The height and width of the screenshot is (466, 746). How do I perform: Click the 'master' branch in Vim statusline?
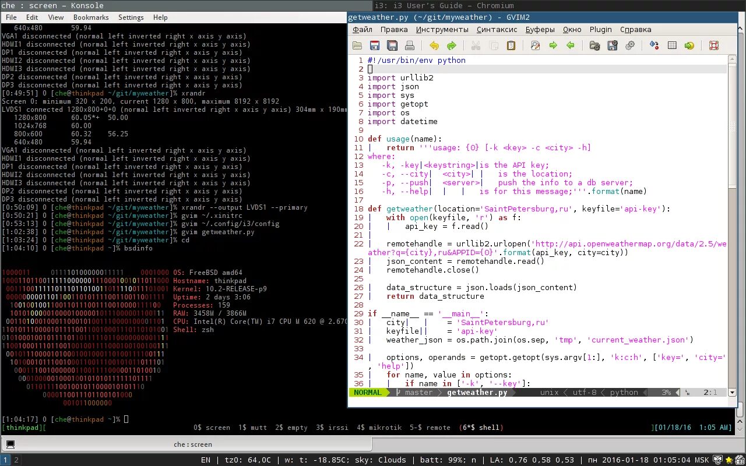click(418, 393)
